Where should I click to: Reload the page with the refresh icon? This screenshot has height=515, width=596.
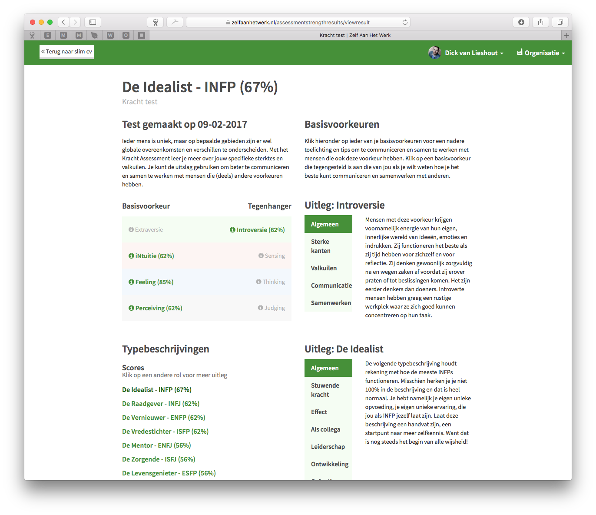pos(405,22)
